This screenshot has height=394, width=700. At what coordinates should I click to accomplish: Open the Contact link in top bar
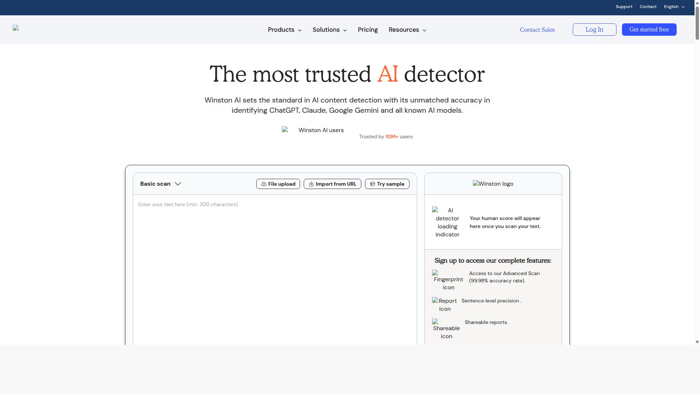[x=648, y=7]
